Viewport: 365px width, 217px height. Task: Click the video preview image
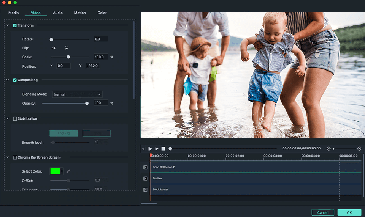click(x=252, y=75)
